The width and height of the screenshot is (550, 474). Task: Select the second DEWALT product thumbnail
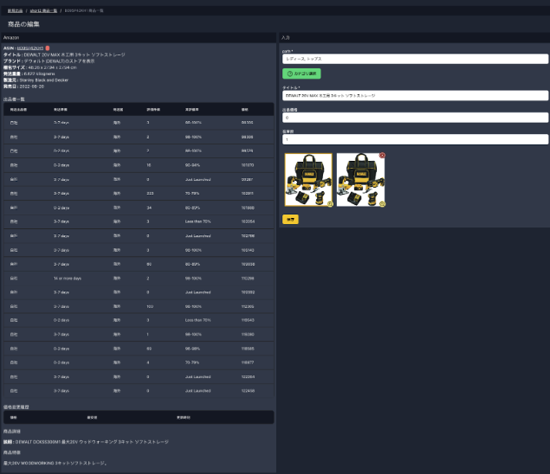click(x=361, y=180)
